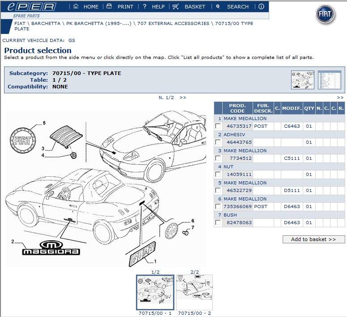Click product code 82478063
347x317 pixels.
pyautogui.click(x=239, y=222)
